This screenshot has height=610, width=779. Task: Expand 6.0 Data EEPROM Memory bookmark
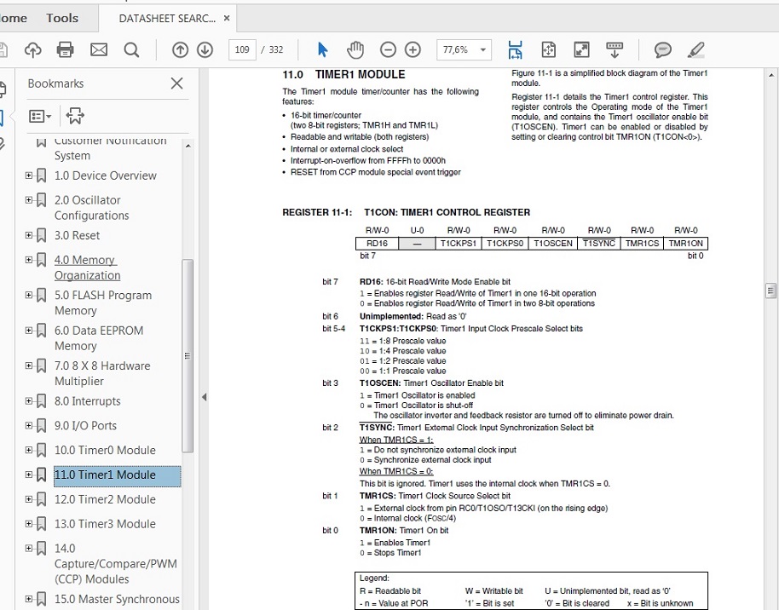29,331
